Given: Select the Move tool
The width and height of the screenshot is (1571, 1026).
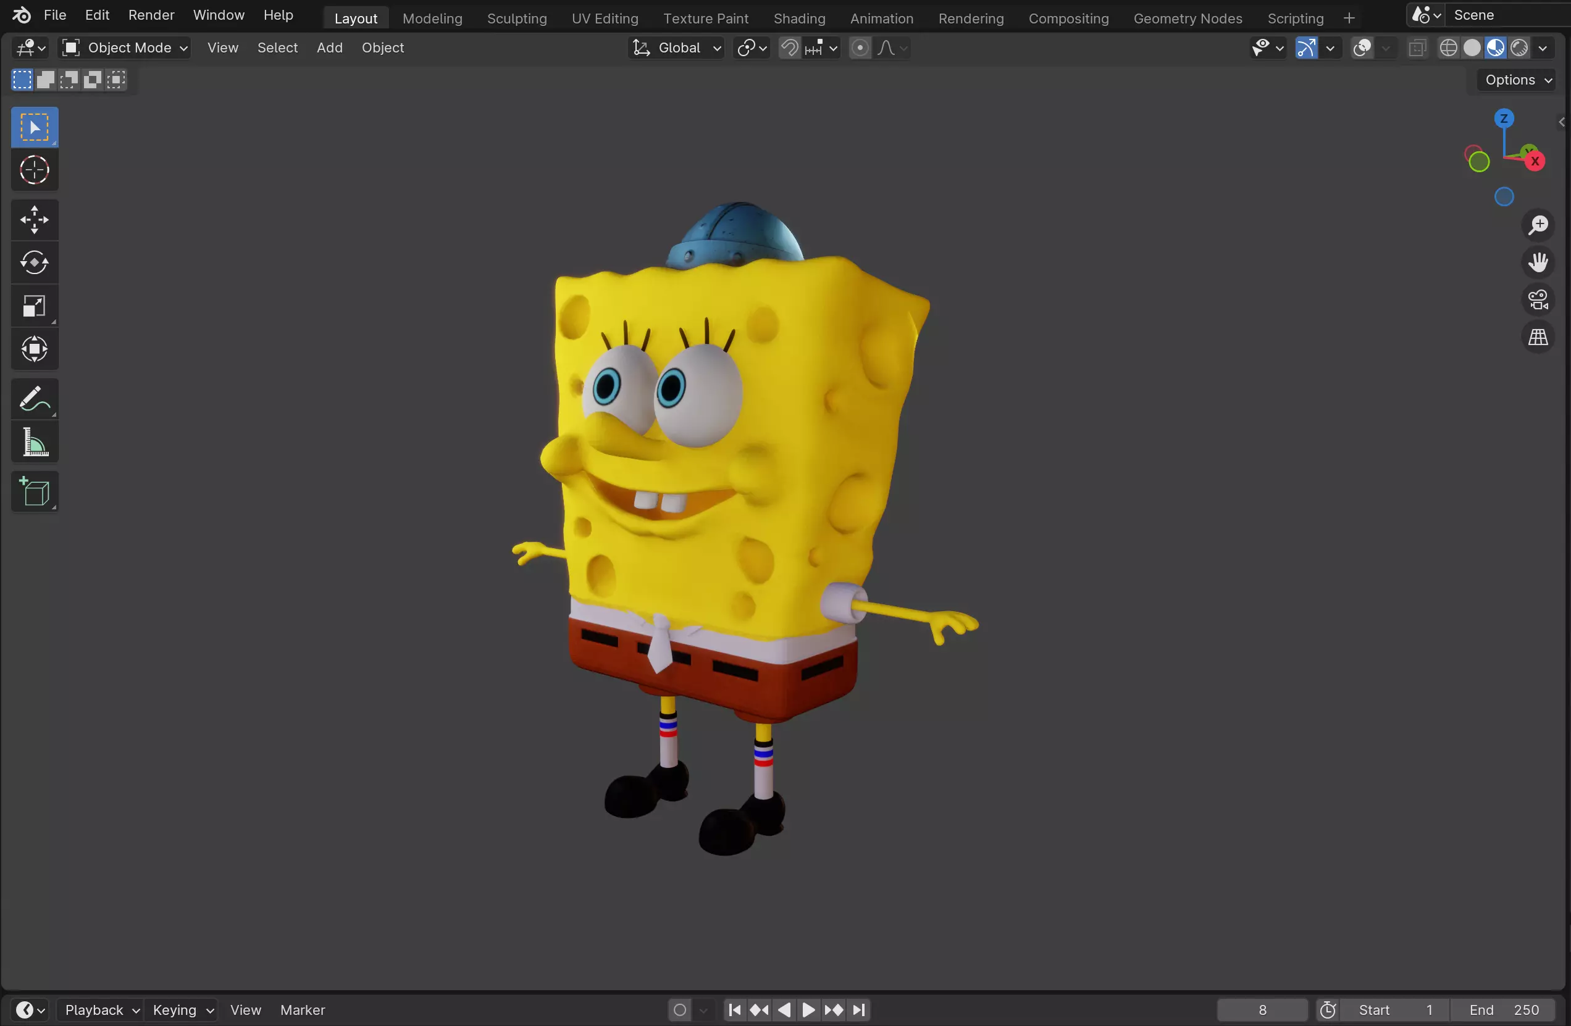Looking at the screenshot, I should pos(35,220).
